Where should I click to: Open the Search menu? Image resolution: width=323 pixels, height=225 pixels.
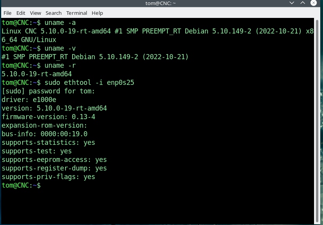53,13
